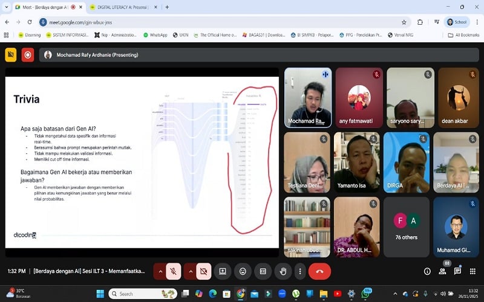Open the WhatsApp bookmark
The width and height of the screenshot is (484, 302).
click(155, 35)
